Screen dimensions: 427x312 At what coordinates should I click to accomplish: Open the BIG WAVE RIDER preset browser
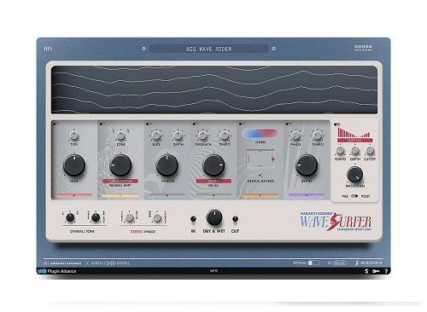[208, 49]
